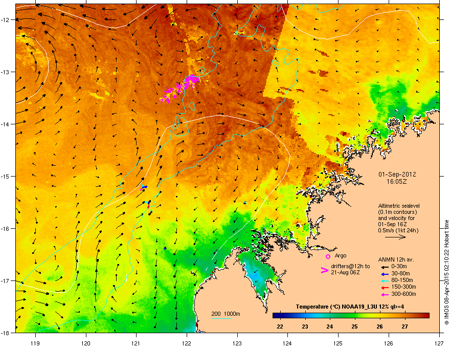450x348 pixels.
Task: Click the 'drifters@12h to' legend text
Action: click(x=350, y=267)
